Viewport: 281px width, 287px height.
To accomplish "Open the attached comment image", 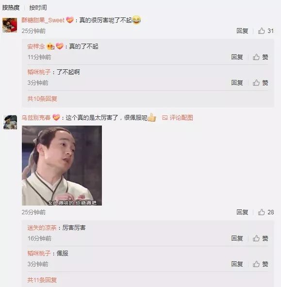I will (x=62, y=165).
